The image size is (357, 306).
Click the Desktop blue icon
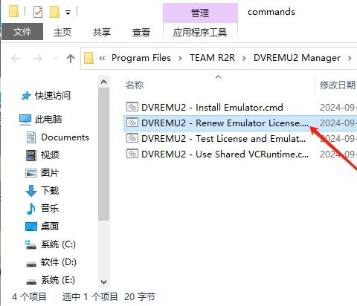[31, 227]
